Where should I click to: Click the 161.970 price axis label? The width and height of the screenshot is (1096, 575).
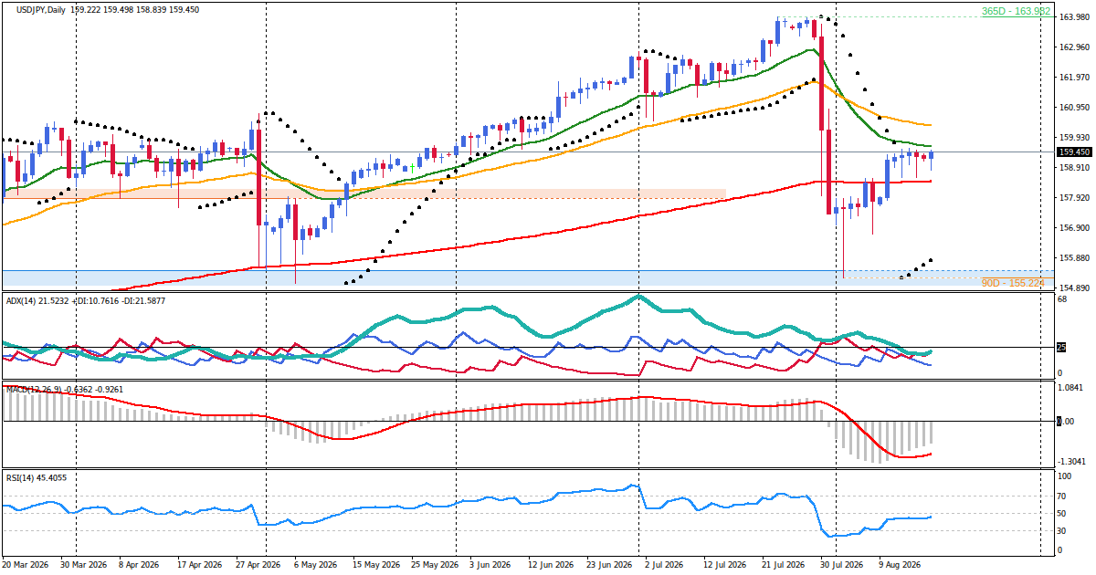pos(1075,78)
